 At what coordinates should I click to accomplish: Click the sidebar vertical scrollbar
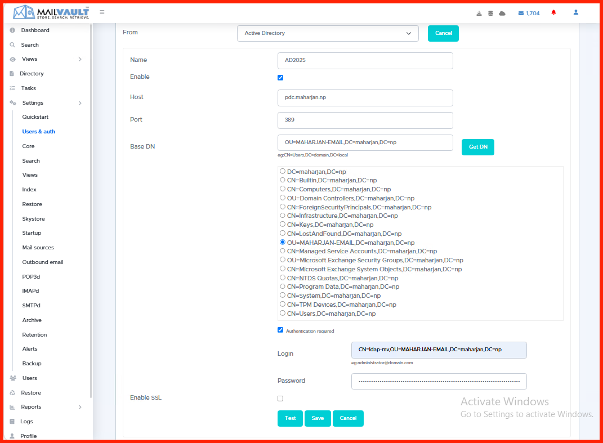pos(91,211)
